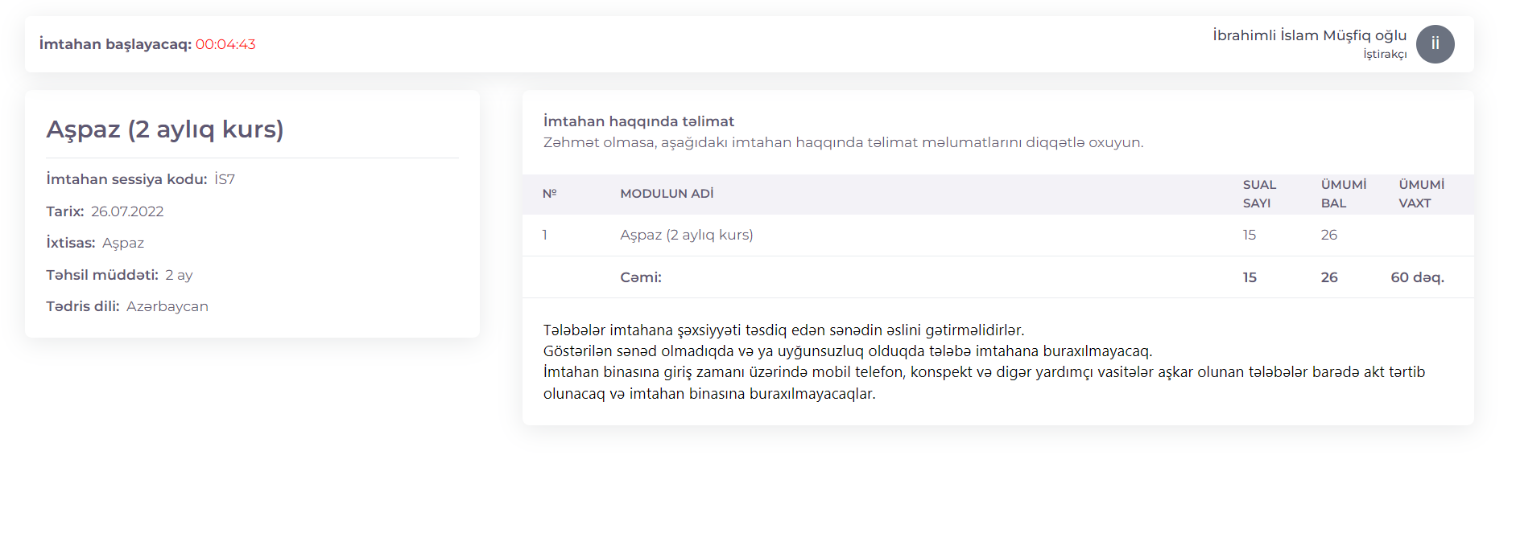The height and width of the screenshot is (533, 1516).
Task: Open the İbrahimli İslam Müşfiq oğlu profile name
Action: (1309, 35)
